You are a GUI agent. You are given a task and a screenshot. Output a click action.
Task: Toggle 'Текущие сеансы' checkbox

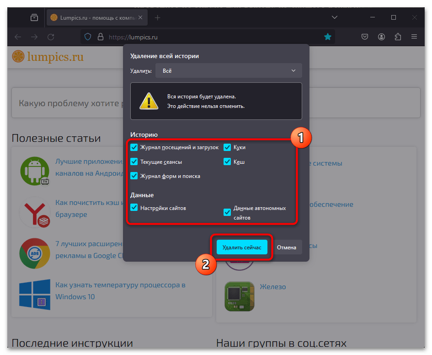pyautogui.click(x=134, y=161)
